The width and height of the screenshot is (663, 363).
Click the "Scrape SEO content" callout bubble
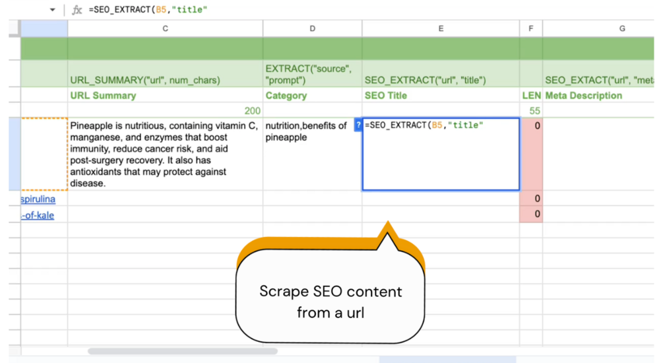pos(330,301)
